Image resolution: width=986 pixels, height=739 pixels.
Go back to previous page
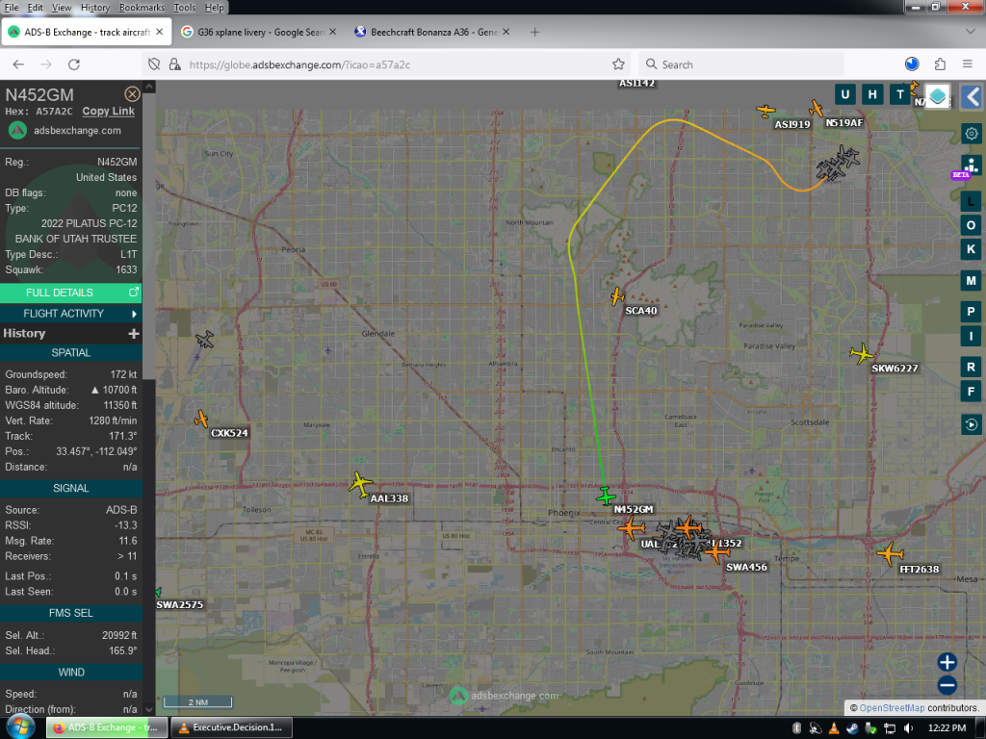[x=18, y=64]
